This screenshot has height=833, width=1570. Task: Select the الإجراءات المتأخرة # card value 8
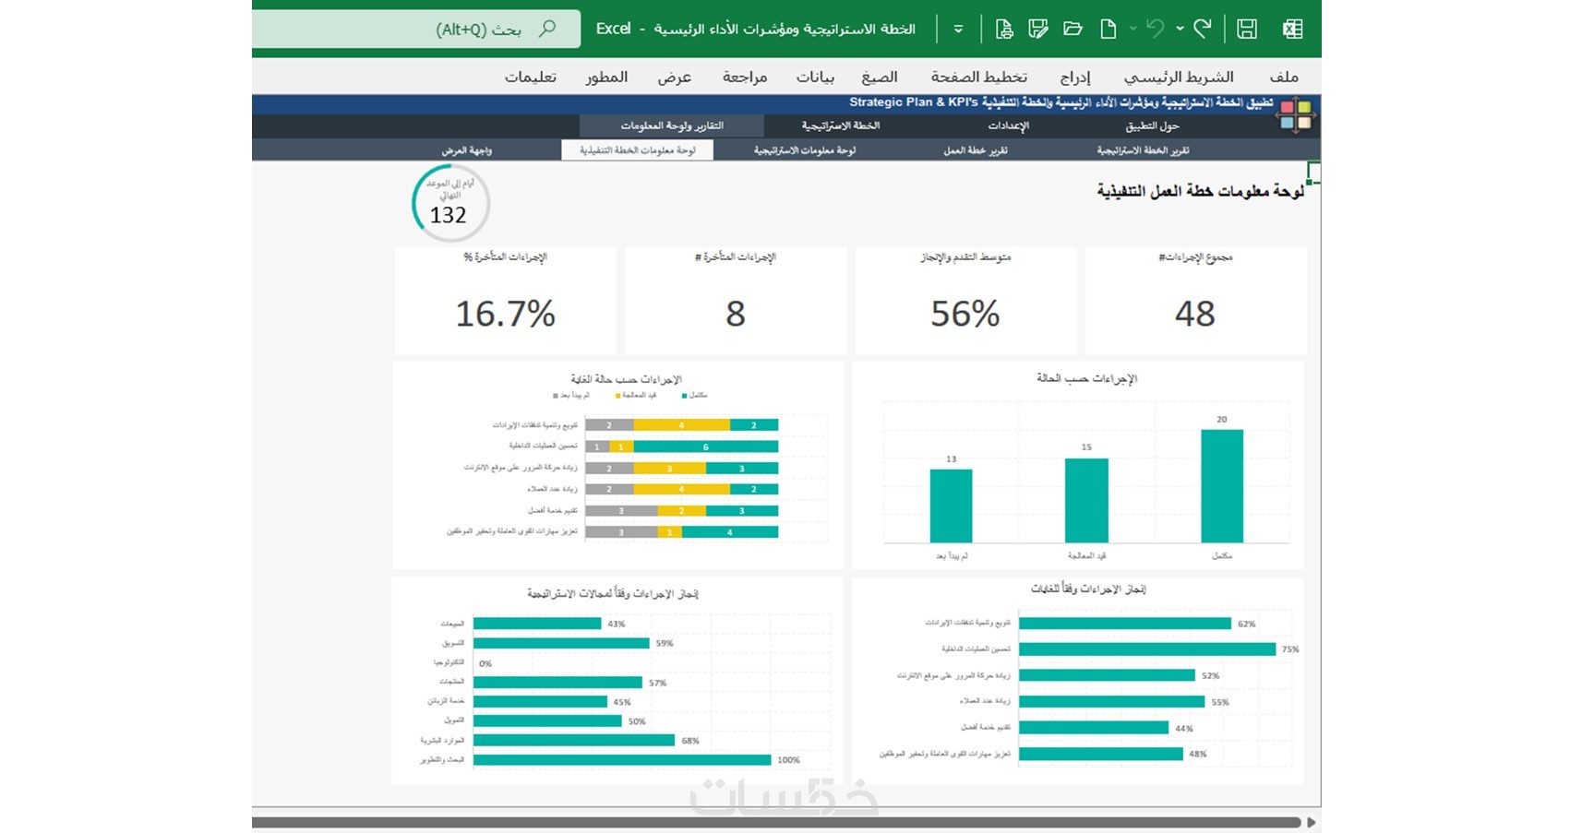click(x=736, y=314)
